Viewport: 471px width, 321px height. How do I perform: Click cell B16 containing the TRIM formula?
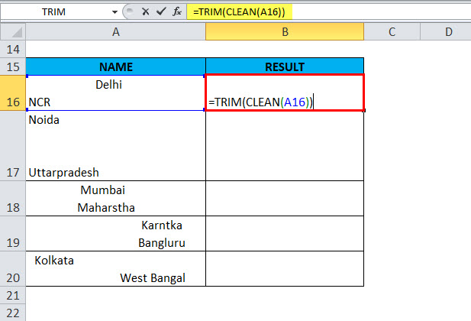click(285, 93)
